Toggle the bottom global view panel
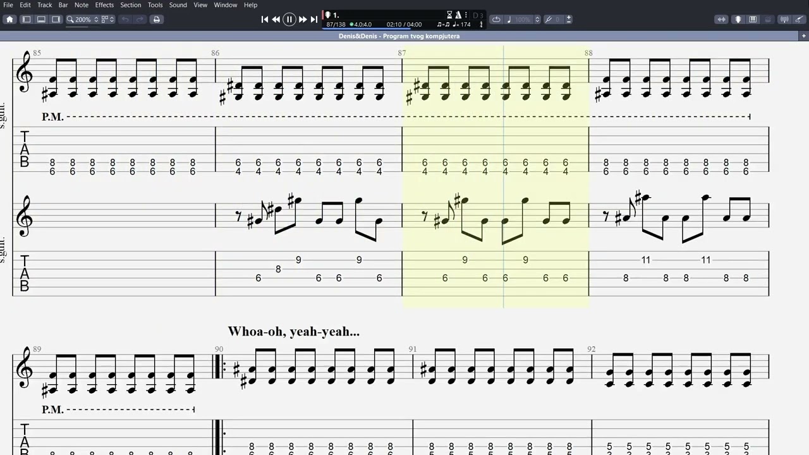The image size is (809, 455). pyautogui.click(x=41, y=20)
